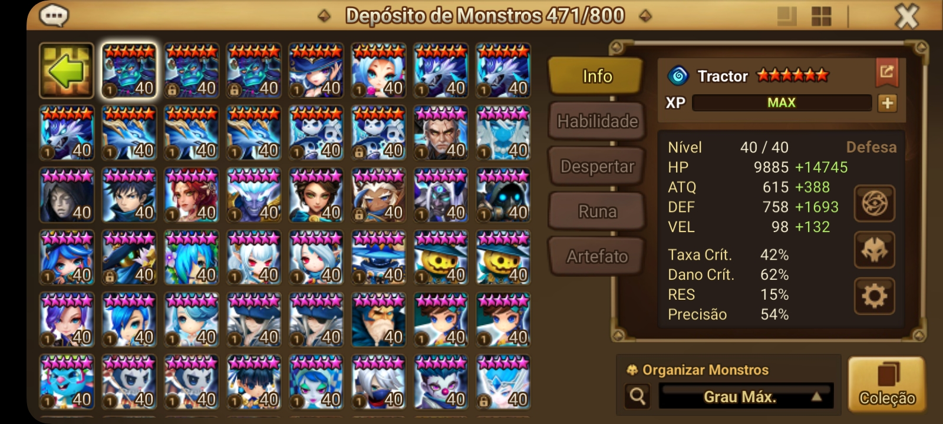
Task: Open the Grau Máx. sorting dropdown
Action: pos(746,396)
